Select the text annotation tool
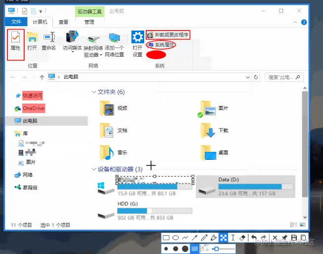 (x=233, y=238)
